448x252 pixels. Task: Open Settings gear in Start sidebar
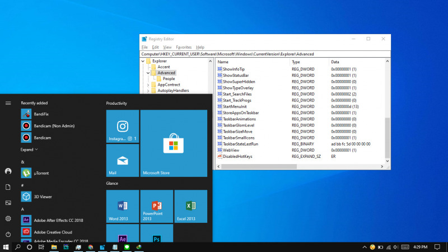click(x=8, y=218)
